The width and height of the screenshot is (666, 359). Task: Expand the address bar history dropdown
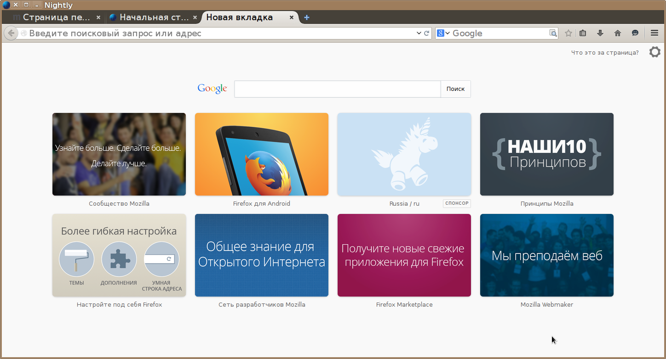point(419,33)
